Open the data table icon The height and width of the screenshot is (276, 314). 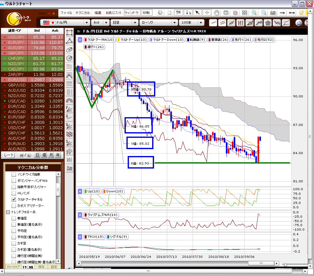coord(226,13)
